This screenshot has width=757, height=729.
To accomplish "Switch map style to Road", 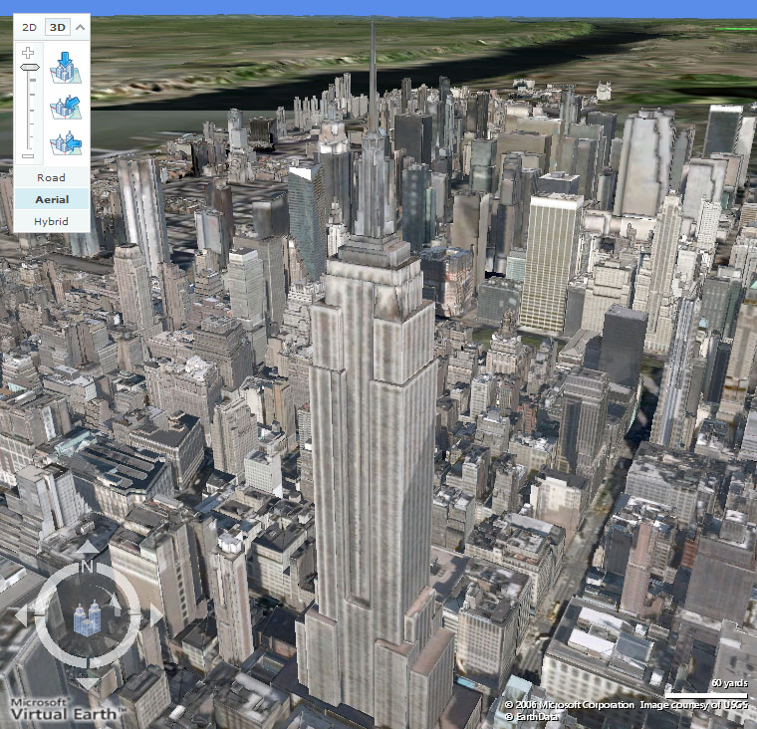I will pyautogui.click(x=51, y=177).
